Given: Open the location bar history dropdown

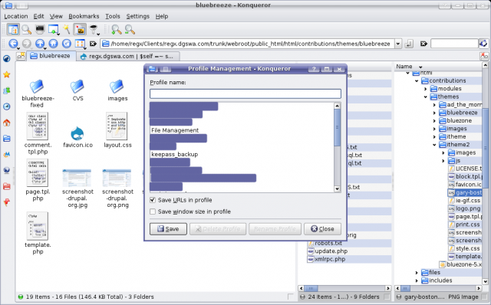Looking at the screenshot, I should click(397, 44).
